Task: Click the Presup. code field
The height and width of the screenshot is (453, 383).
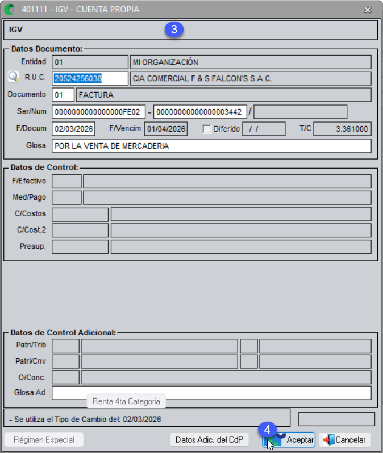Action: tap(80, 246)
